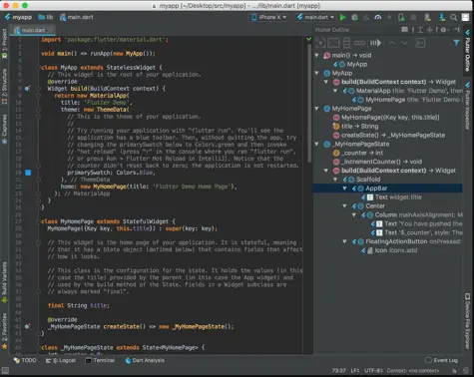Screen dimensions: 474x377
Task: Open the profiler gauge icon
Action: click(x=378, y=17)
